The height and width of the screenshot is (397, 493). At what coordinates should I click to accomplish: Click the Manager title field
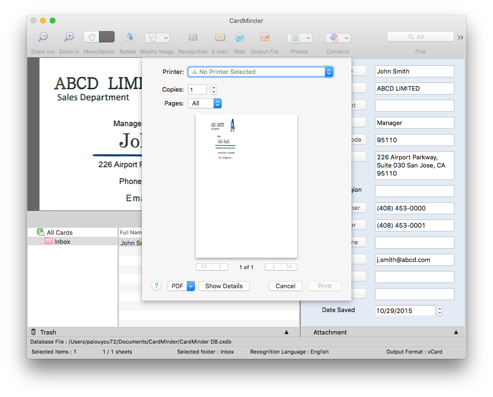click(x=414, y=123)
